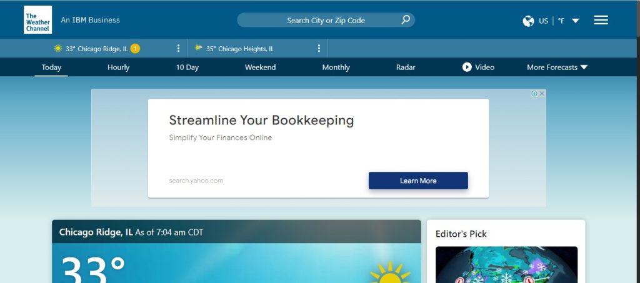Viewport: 640px width, 283px height.
Task: Expand the units and region dropdown arrow
Action: (x=576, y=21)
